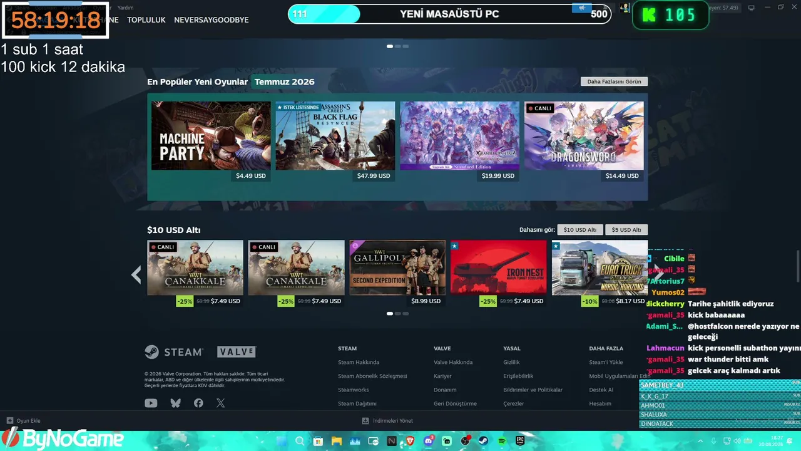Viewport: 801px width, 451px height.
Task: Show hidden system tray icons
Action: tap(700, 441)
